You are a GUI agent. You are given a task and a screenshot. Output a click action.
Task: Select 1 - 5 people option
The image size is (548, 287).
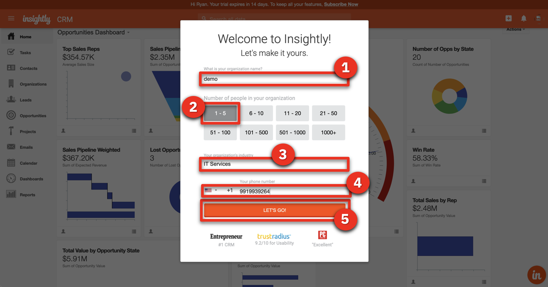click(220, 113)
